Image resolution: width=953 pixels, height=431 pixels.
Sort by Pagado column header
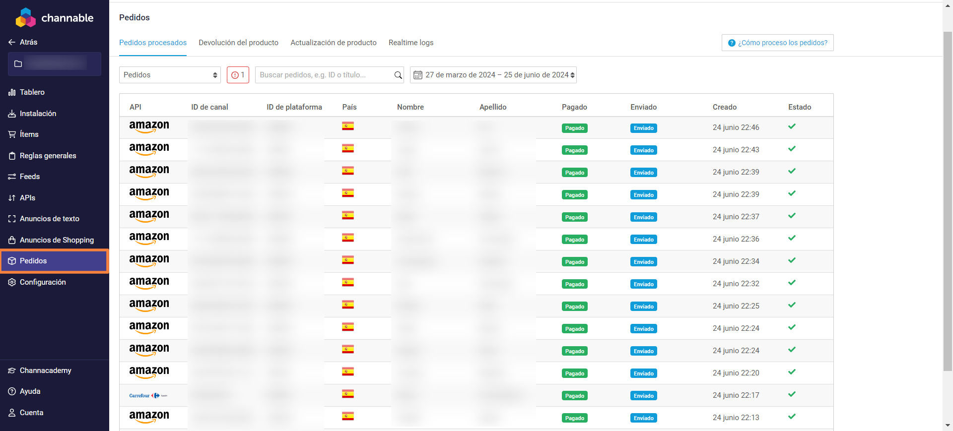coord(574,107)
